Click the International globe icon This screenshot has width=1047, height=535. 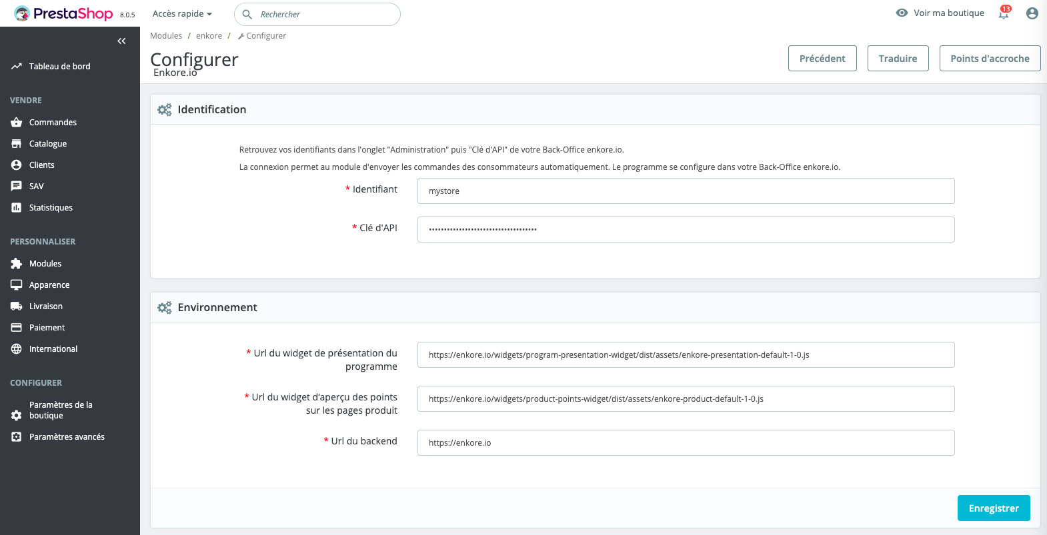[x=17, y=349]
